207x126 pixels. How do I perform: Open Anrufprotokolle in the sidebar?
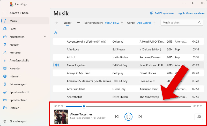point(19,61)
